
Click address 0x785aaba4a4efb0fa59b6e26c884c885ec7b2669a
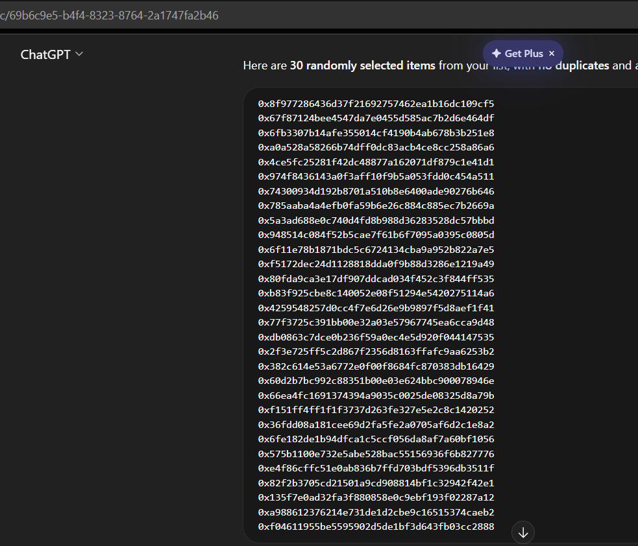coord(376,206)
